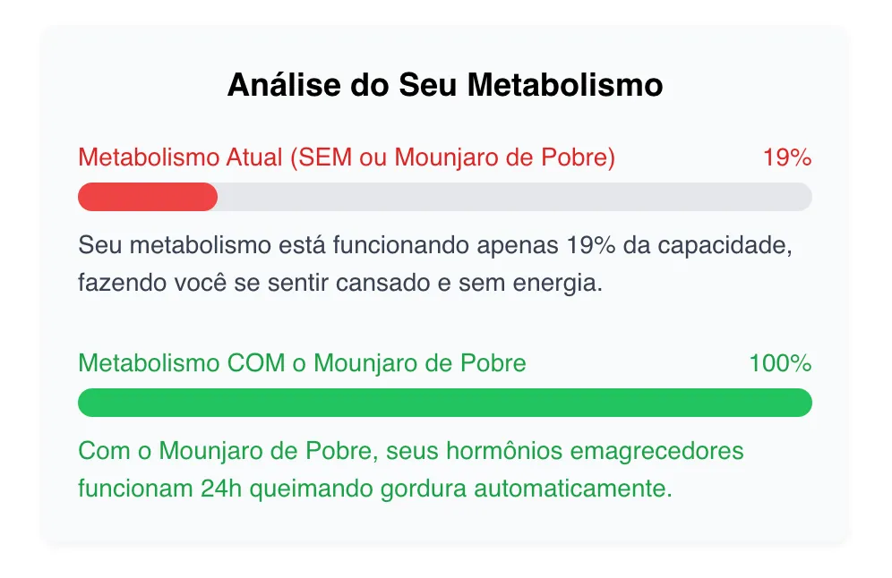Click the "Análise do Seu Metabolismo" heading
This screenshot has width=892, height=578.
pyautogui.click(x=445, y=86)
